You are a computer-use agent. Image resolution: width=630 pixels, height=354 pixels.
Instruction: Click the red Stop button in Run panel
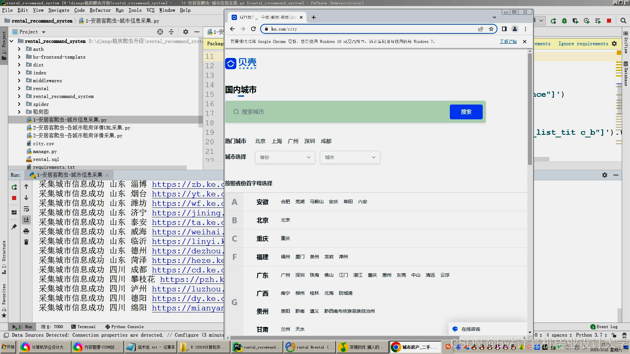coord(14,198)
